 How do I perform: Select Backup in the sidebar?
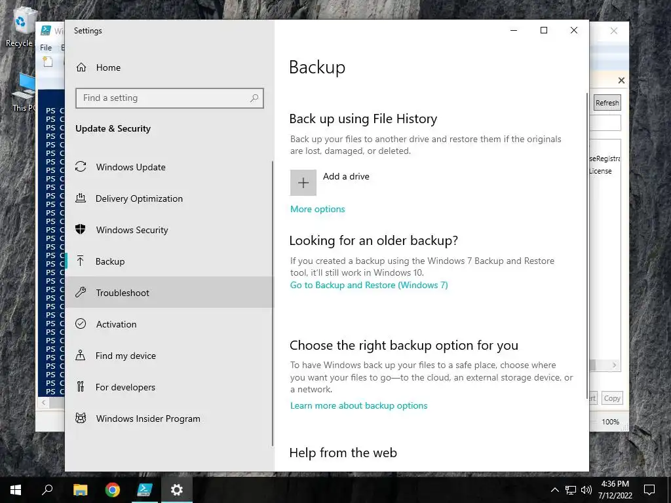(169, 261)
